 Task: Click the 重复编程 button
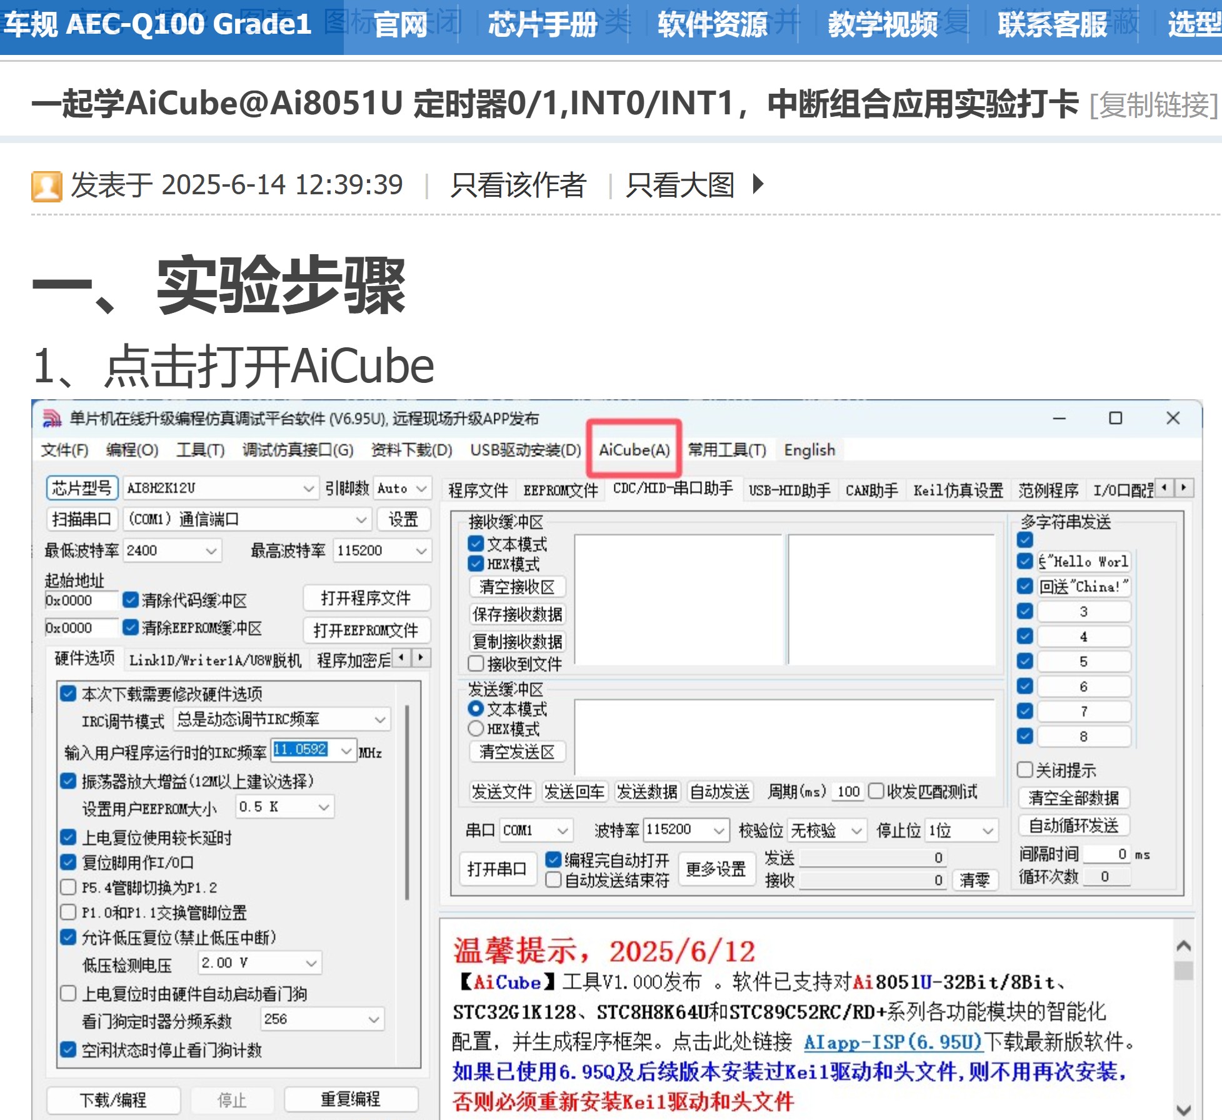pyautogui.click(x=351, y=1099)
